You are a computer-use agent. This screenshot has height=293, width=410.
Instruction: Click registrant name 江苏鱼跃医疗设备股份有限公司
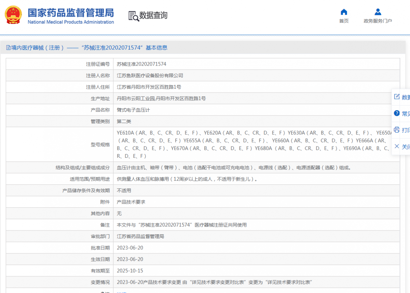(150, 75)
